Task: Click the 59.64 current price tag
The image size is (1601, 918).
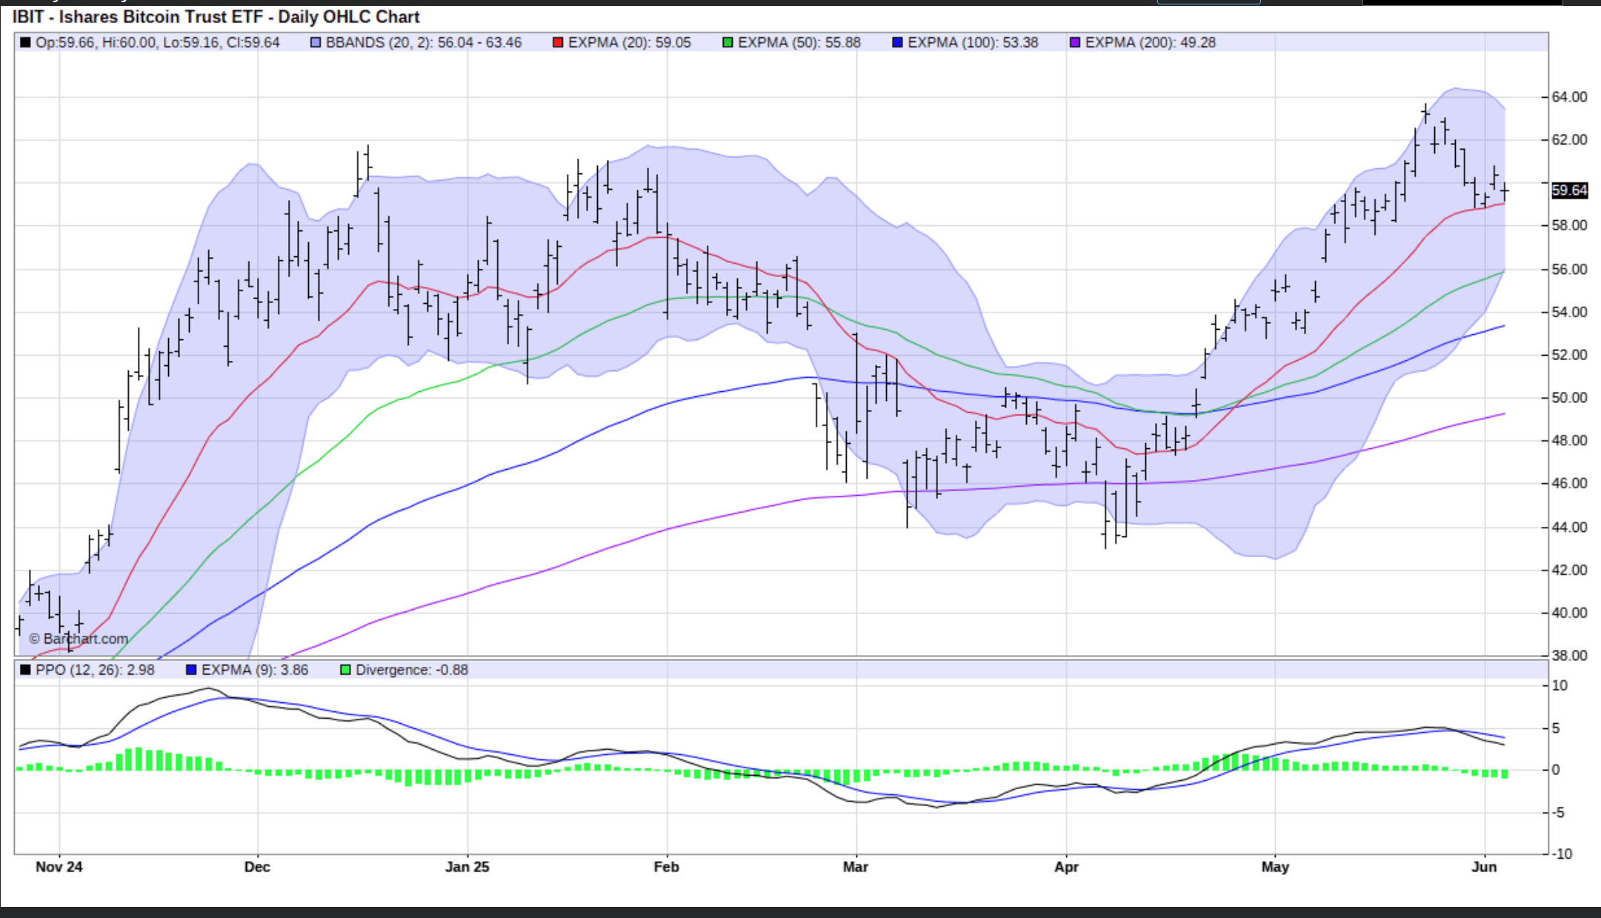Action: click(1569, 190)
